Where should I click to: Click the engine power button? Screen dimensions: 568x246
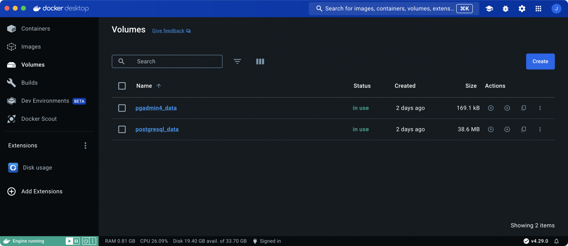86,241
